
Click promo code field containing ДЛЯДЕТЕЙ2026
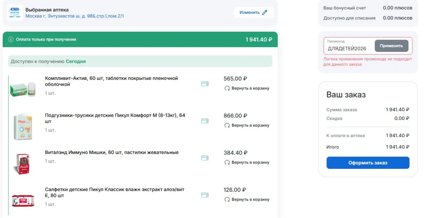click(x=349, y=46)
